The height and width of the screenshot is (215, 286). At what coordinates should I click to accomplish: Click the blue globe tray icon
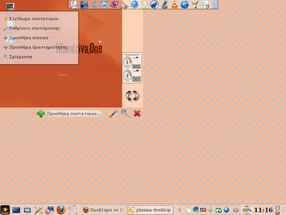click(226, 210)
